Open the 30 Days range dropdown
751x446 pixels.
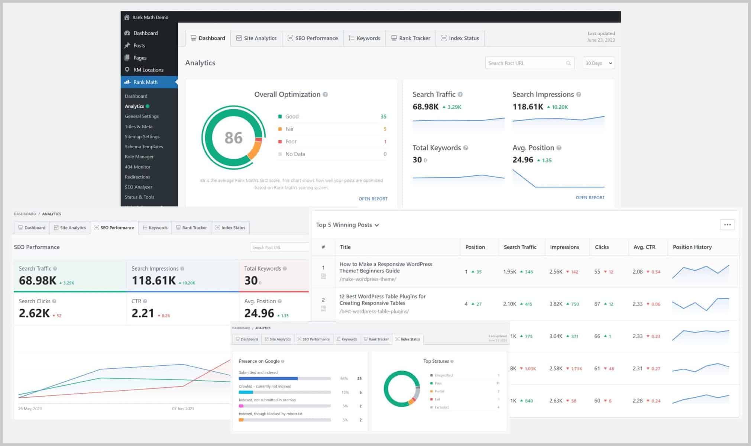[598, 63]
